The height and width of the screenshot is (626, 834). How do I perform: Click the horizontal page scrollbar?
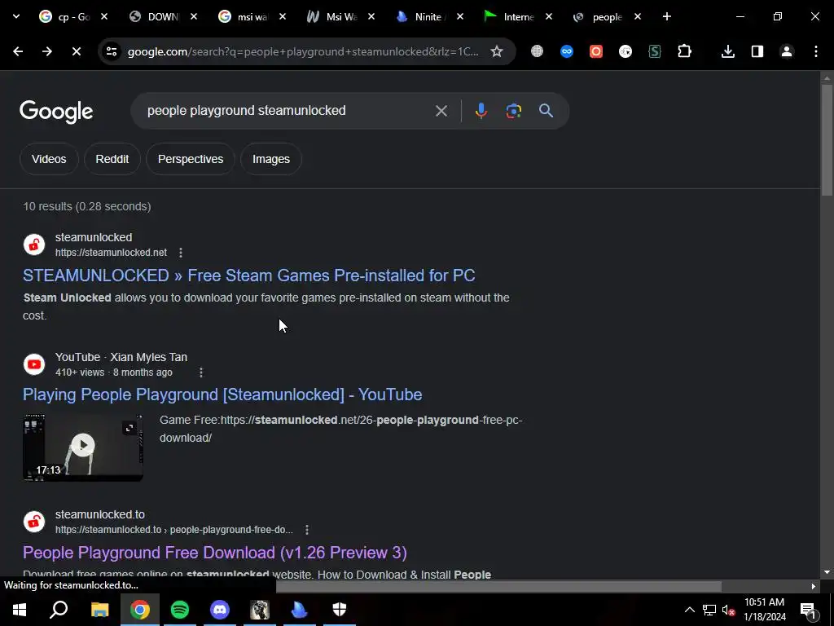pyautogui.click(x=499, y=587)
